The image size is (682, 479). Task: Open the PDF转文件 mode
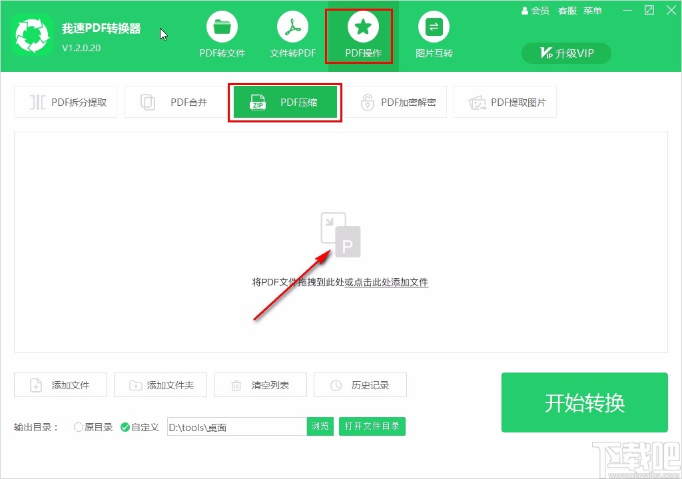pyautogui.click(x=222, y=36)
